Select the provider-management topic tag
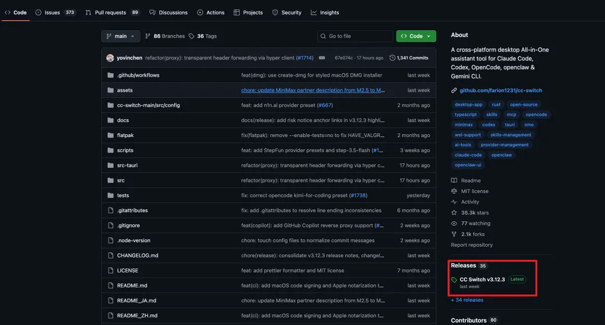Viewport: 605px width, 325px height. pos(504,145)
